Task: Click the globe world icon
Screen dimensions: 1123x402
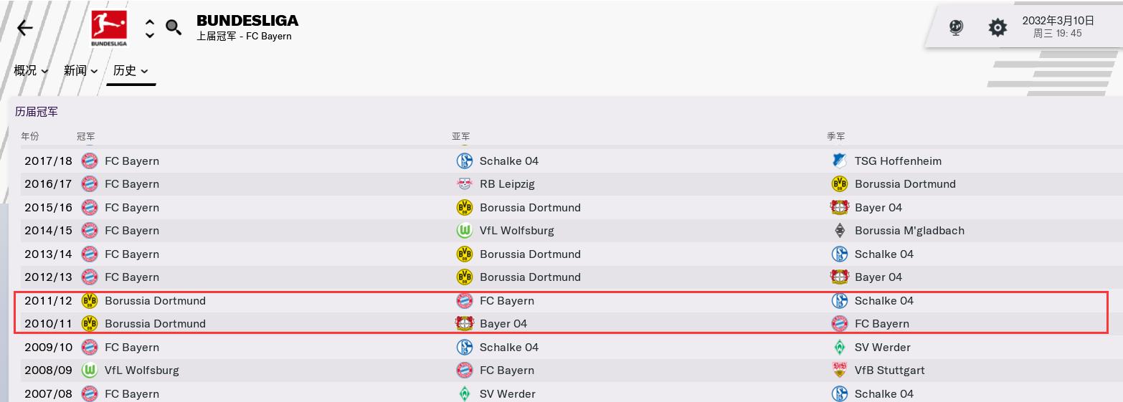Action: click(956, 28)
